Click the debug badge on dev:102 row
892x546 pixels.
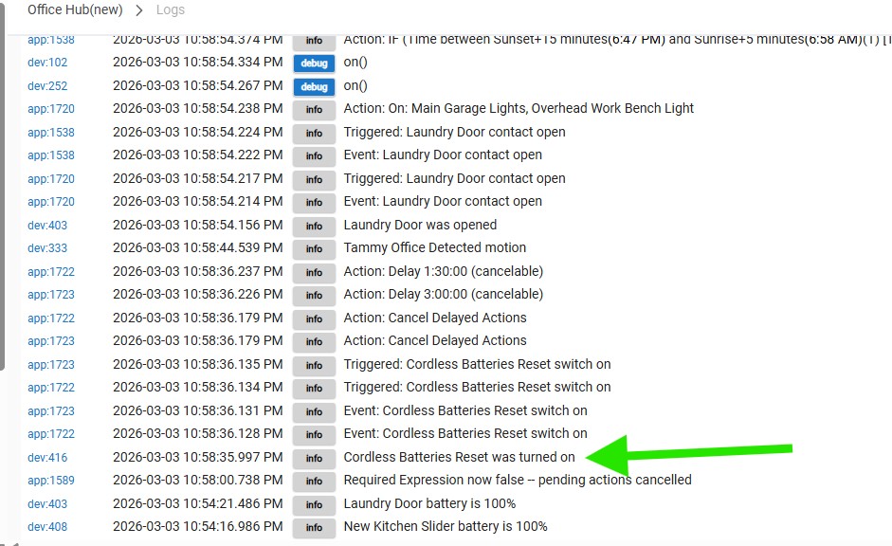coord(314,64)
